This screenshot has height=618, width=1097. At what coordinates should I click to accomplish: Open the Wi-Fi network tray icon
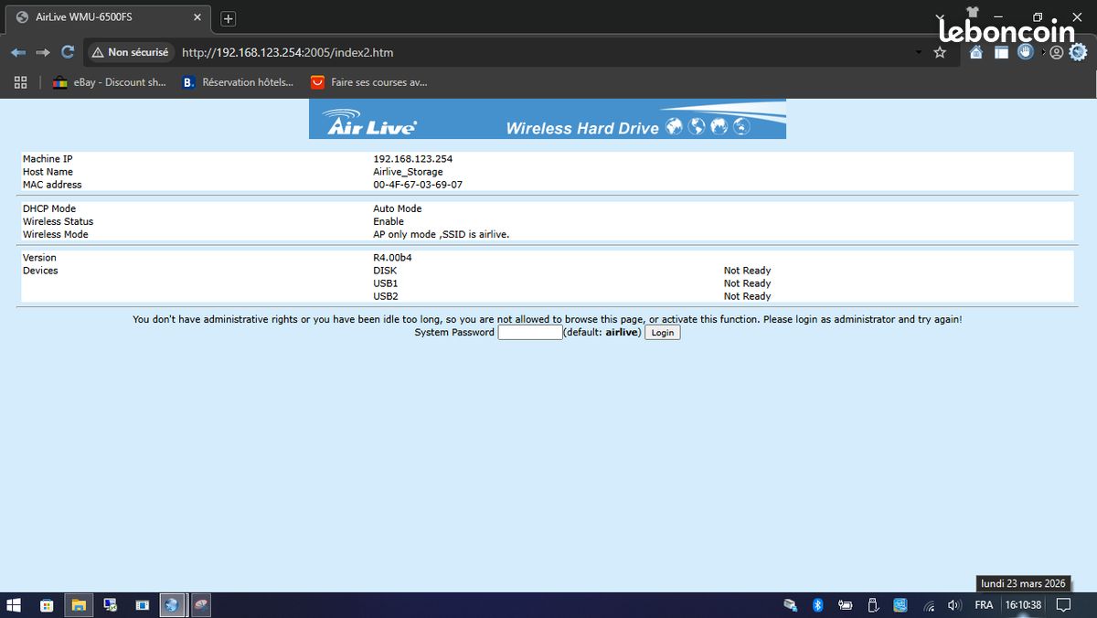(x=930, y=605)
